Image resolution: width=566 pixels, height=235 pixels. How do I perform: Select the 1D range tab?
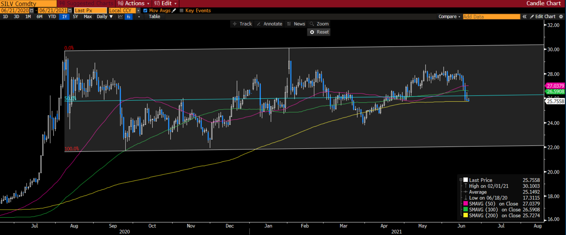[x=5, y=17]
